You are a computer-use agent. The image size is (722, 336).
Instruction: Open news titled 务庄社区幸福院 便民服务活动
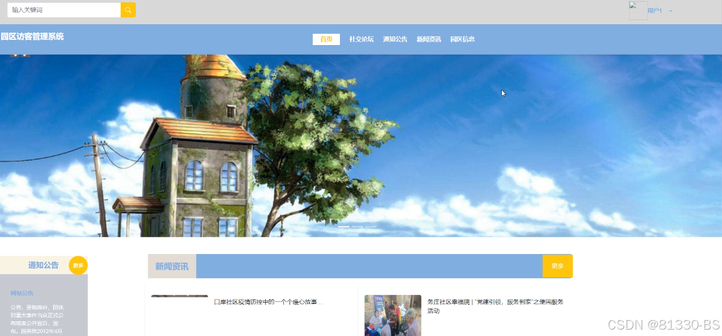pos(495,306)
